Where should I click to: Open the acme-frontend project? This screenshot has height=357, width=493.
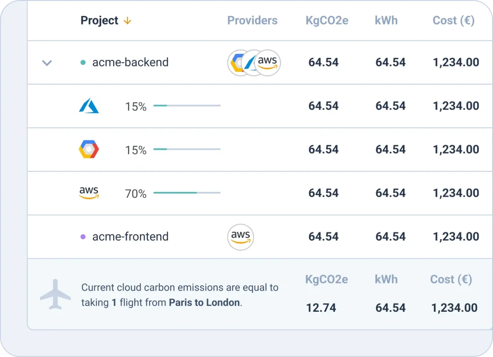tap(130, 237)
